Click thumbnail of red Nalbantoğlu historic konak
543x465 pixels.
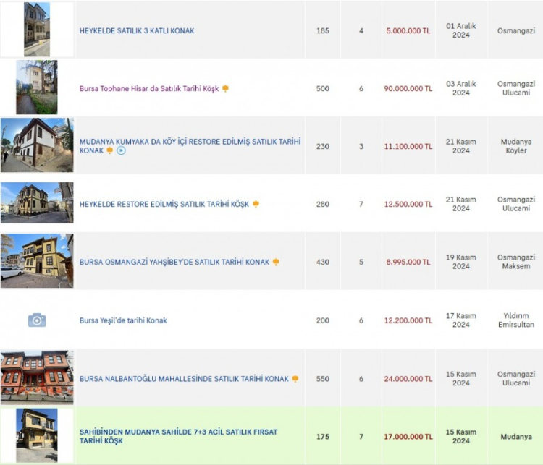(37, 377)
